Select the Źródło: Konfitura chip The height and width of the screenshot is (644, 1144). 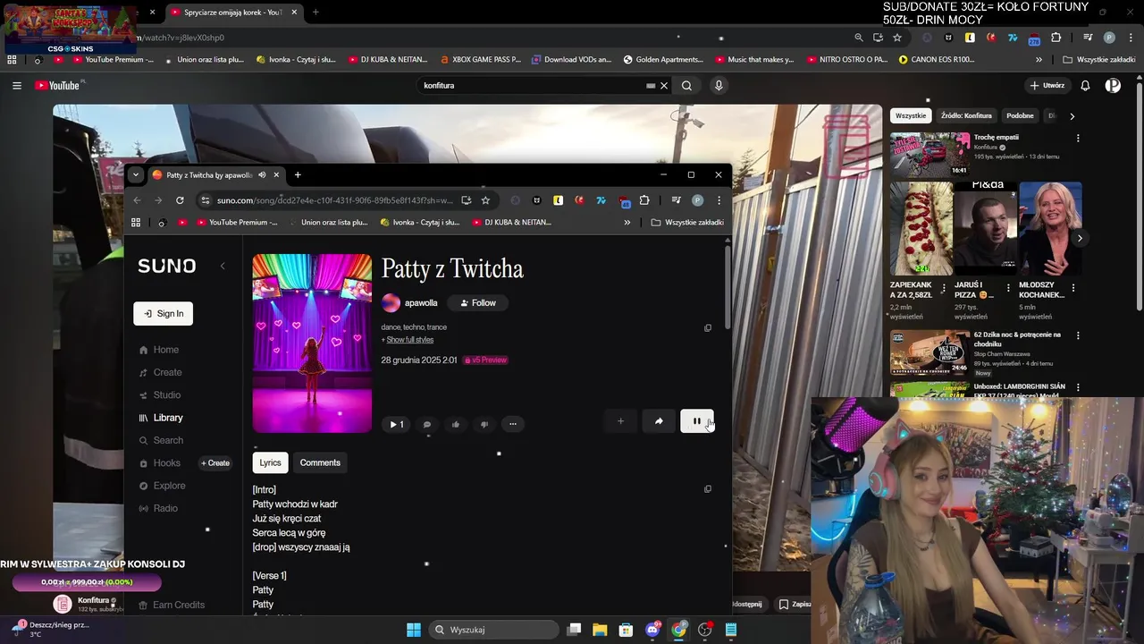(966, 116)
